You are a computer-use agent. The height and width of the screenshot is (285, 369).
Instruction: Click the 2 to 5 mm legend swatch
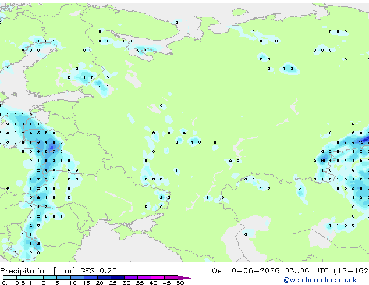tap(50, 277)
